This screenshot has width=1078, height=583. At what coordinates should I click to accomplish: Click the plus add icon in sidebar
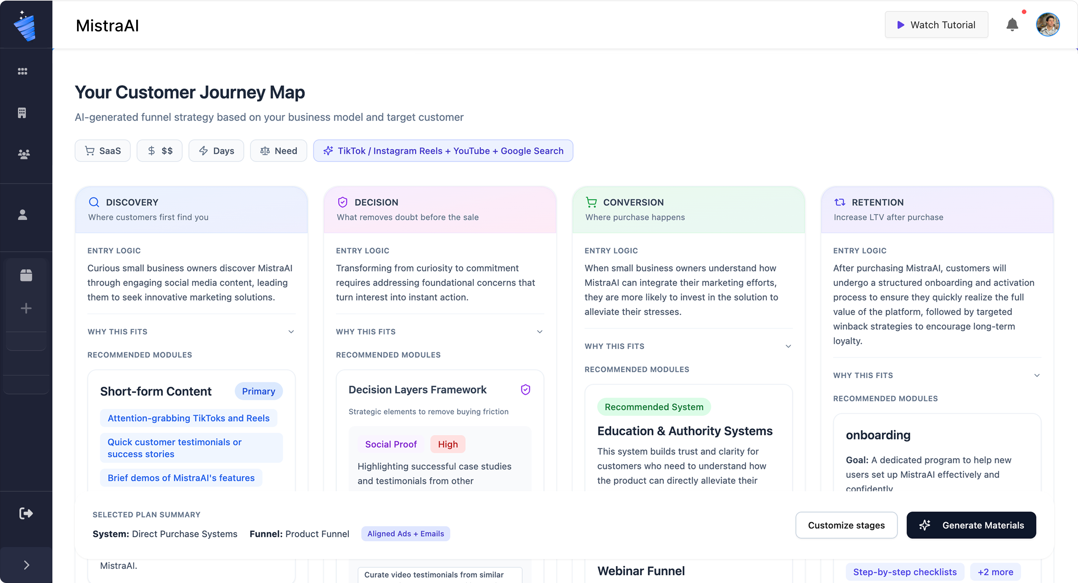(26, 308)
